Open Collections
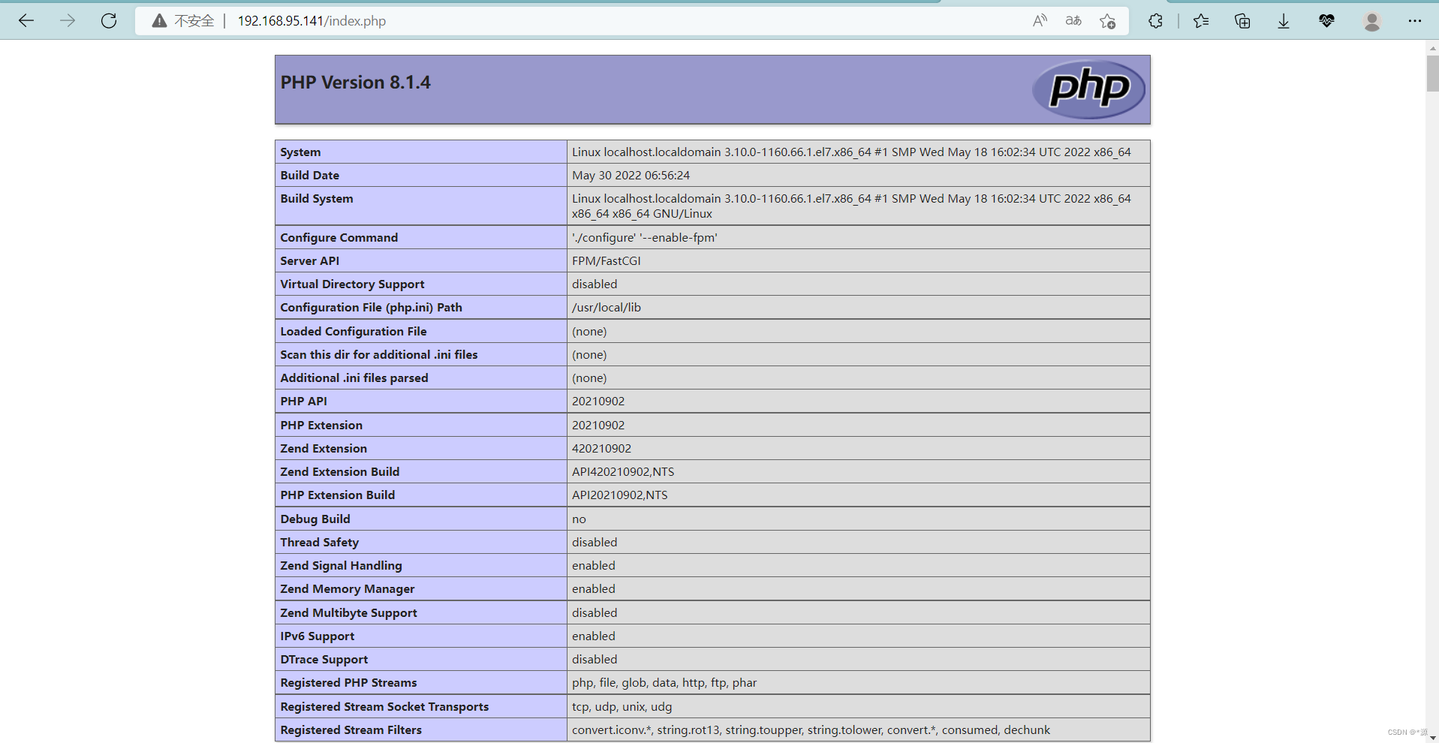 (x=1242, y=21)
